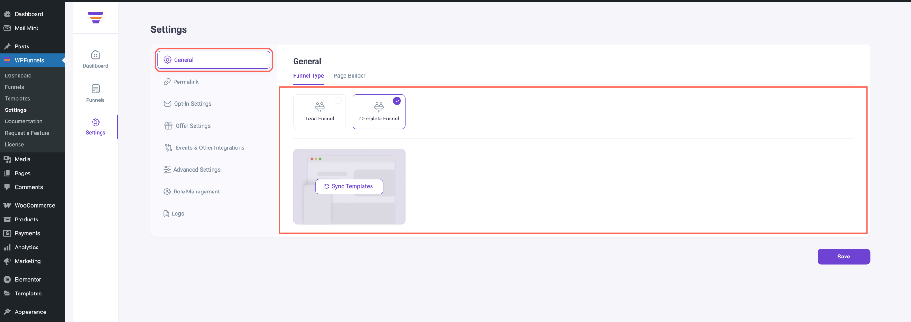Open the General settings section
Viewport: 911px width, 322px height.
coord(214,60)
